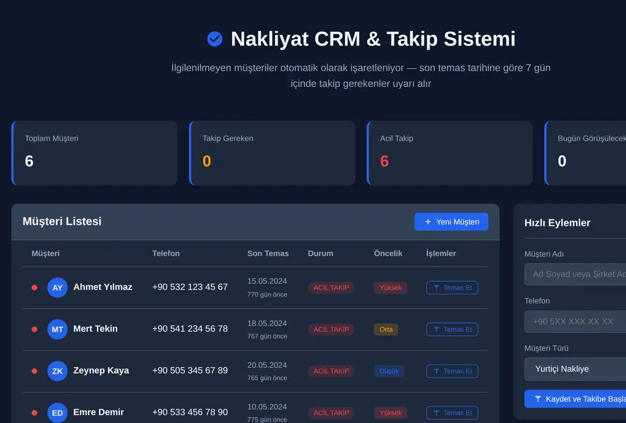Click the Durum column header
This screenshot has height=423, width=626.
[320, 253]
